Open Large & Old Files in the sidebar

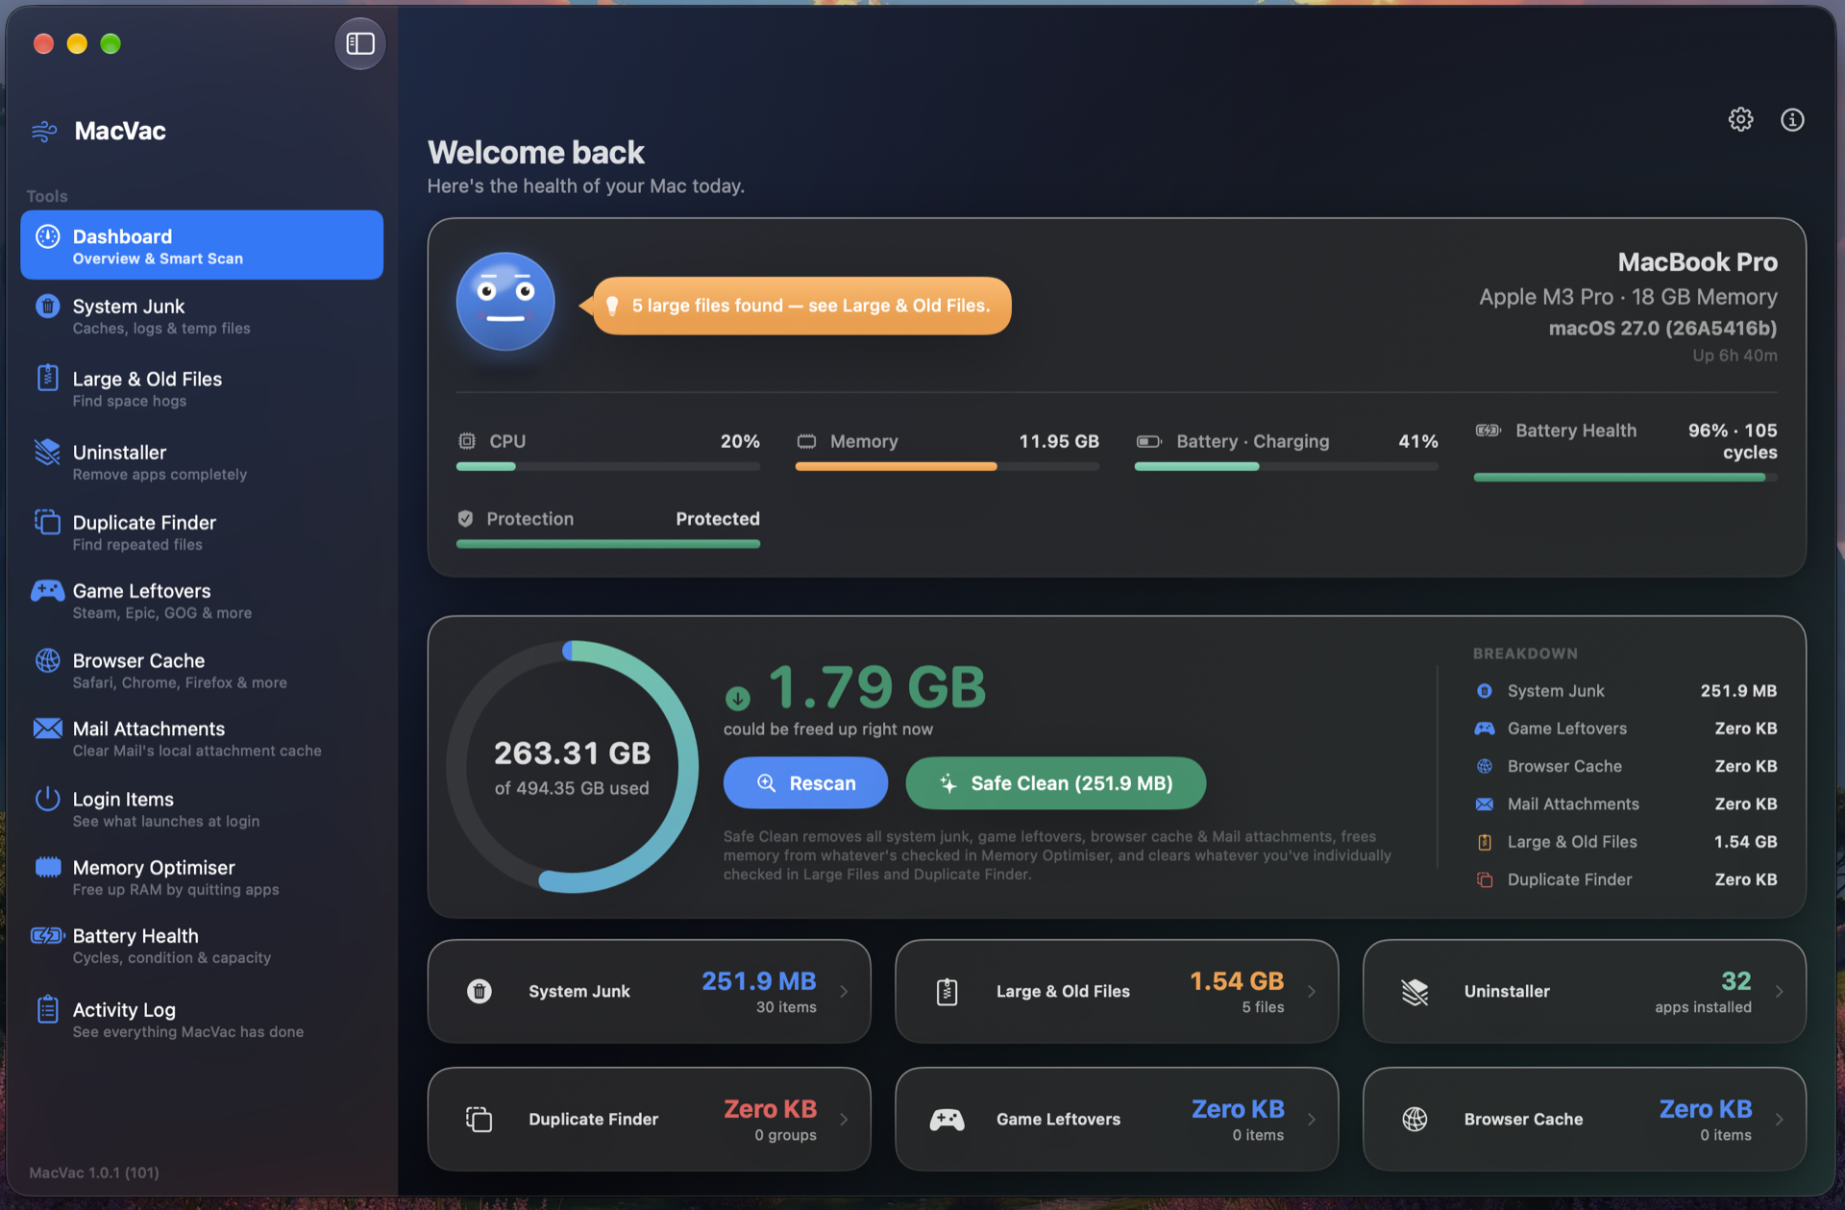[202, 388]
